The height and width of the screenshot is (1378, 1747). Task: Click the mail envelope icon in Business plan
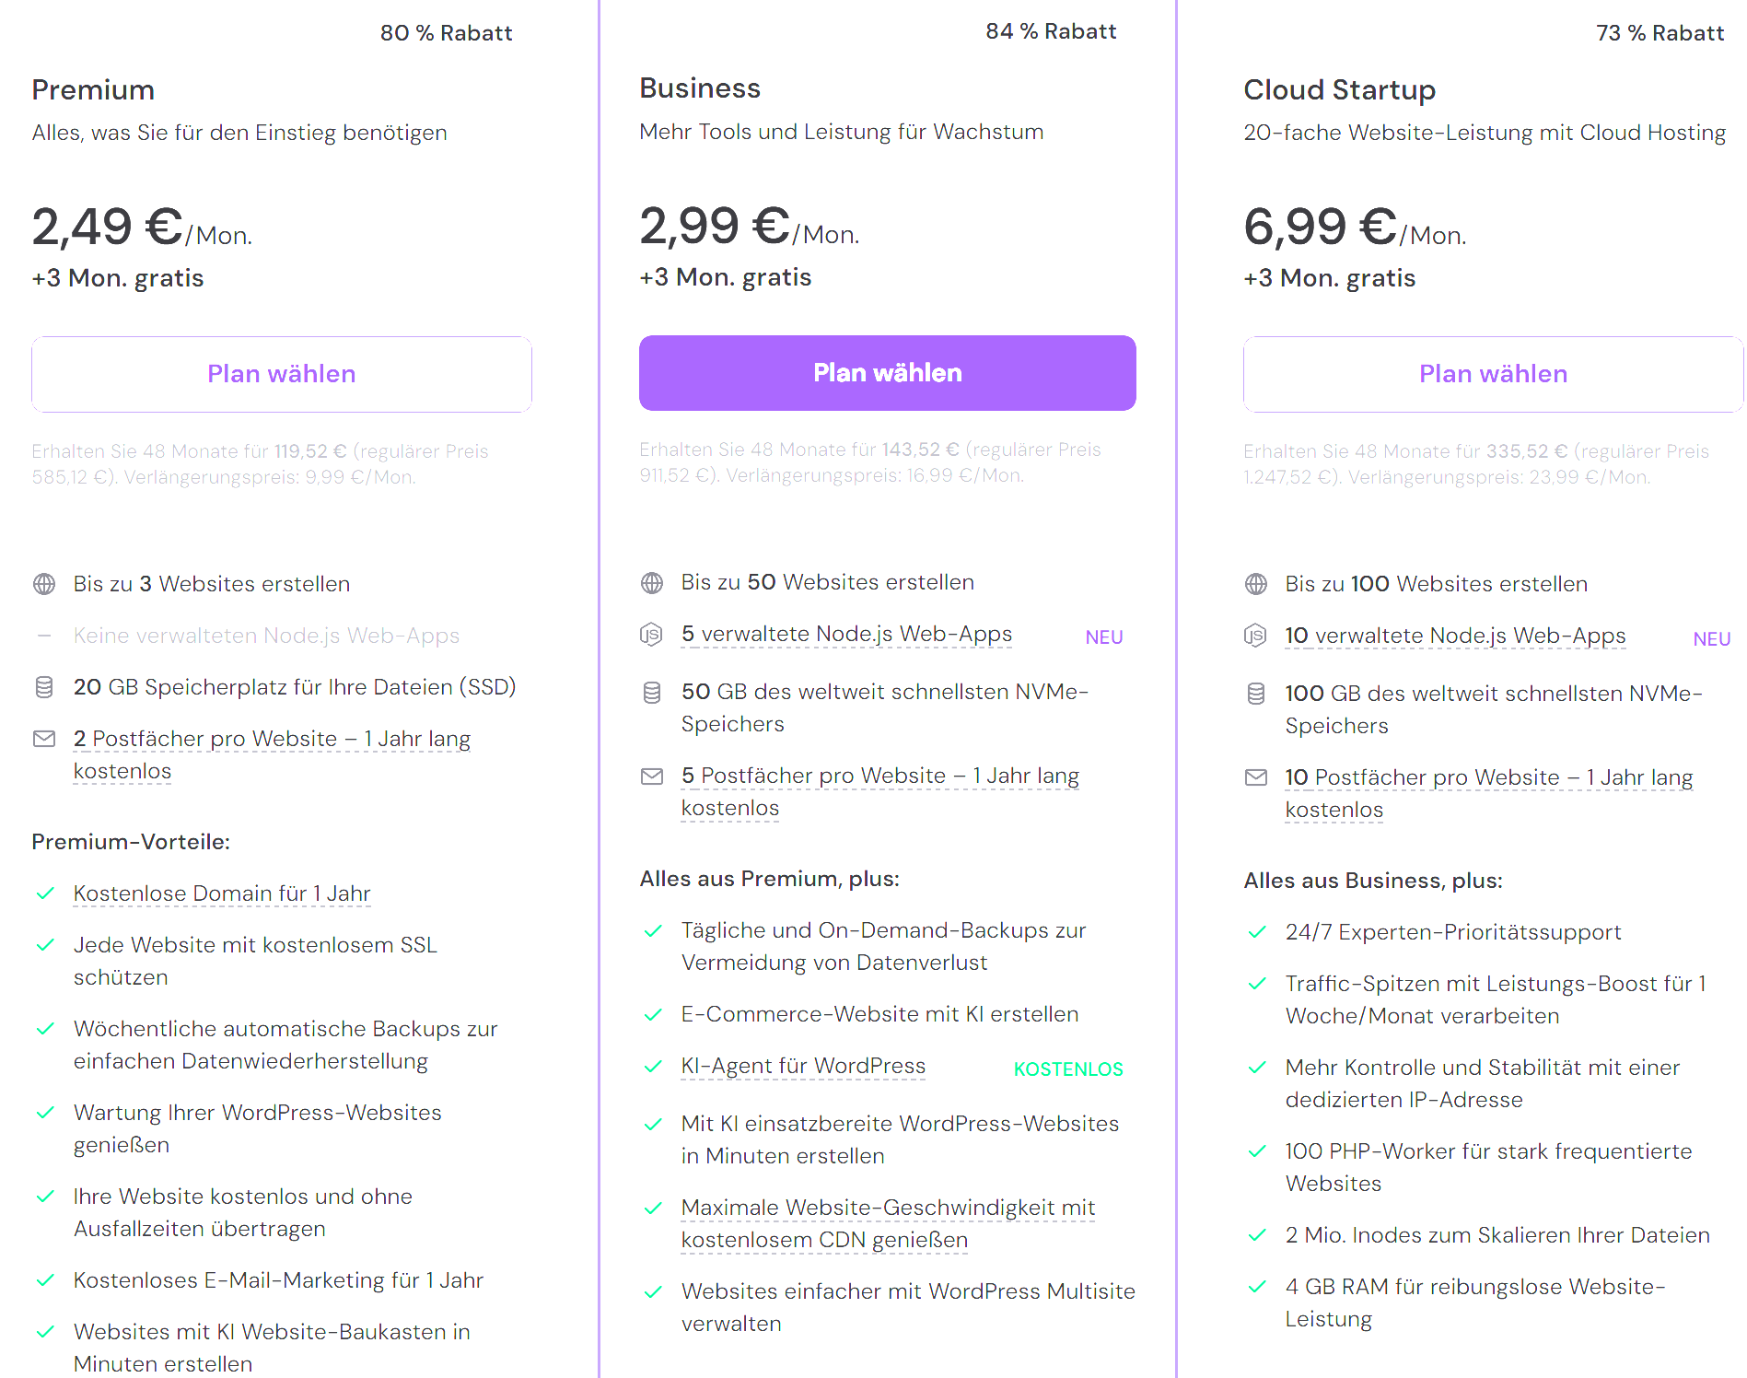651,777
